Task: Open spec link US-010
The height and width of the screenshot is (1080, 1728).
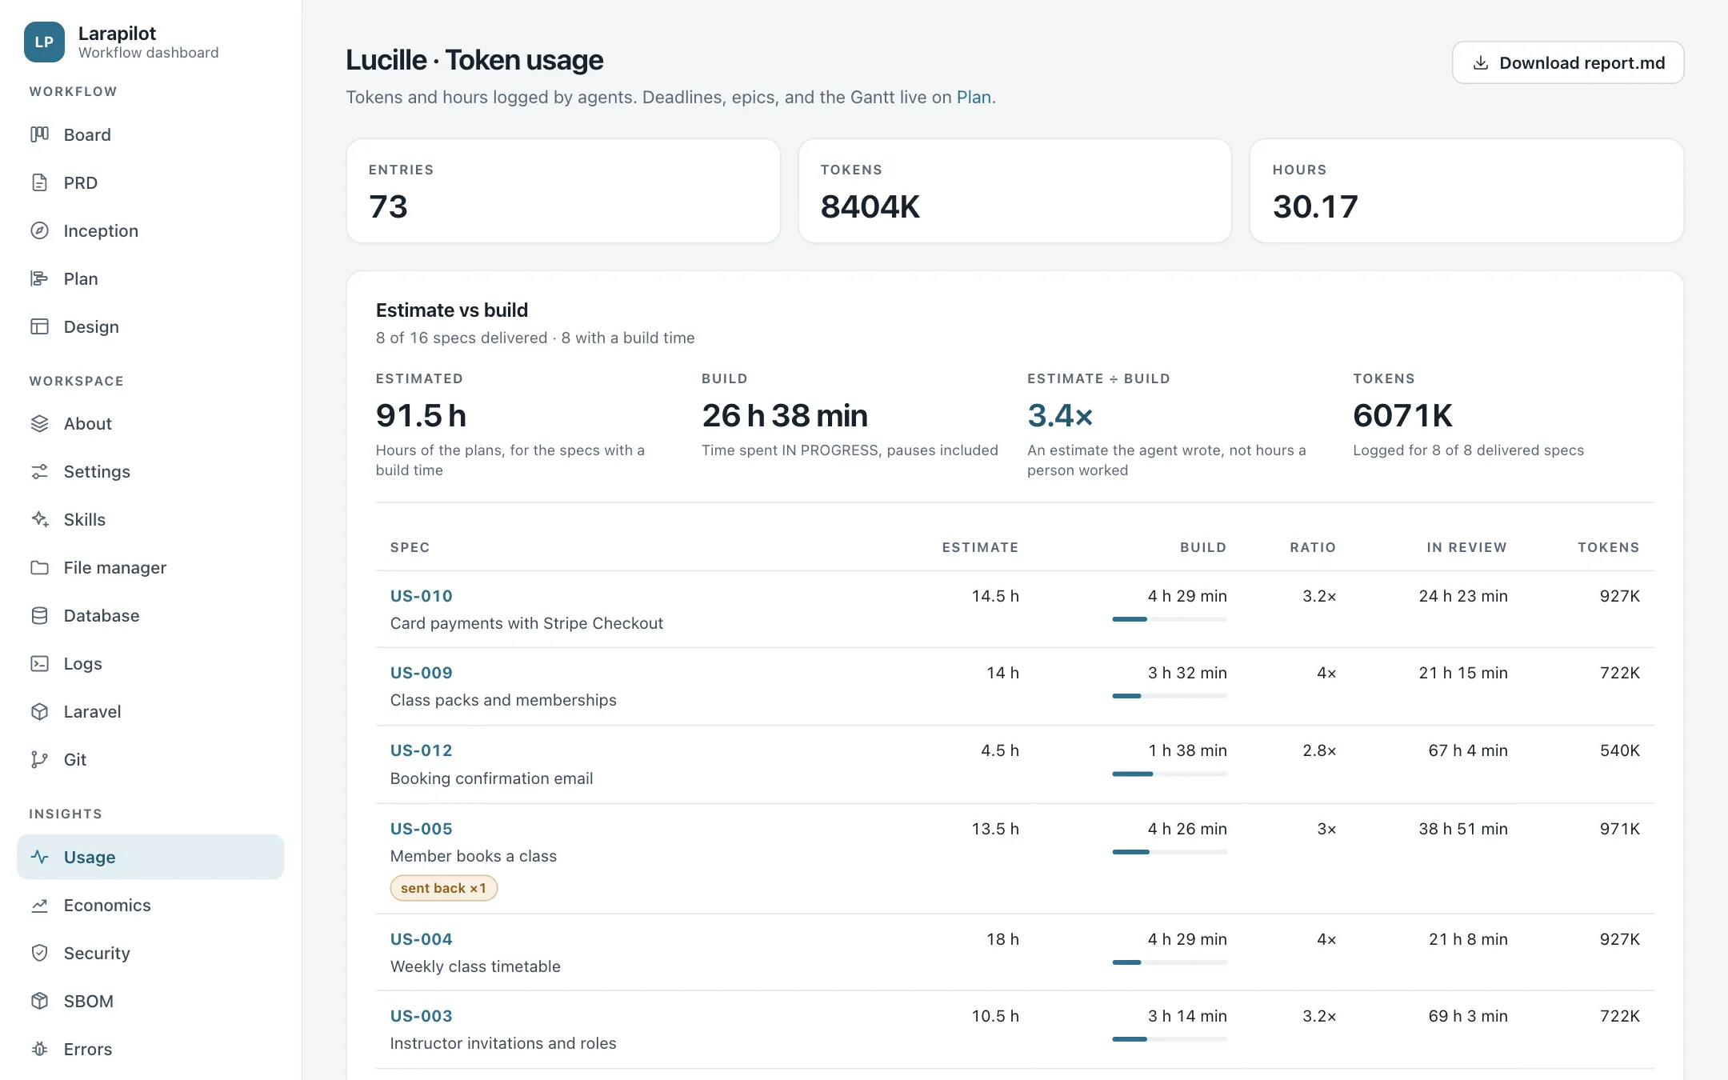Action: [421, 596]
